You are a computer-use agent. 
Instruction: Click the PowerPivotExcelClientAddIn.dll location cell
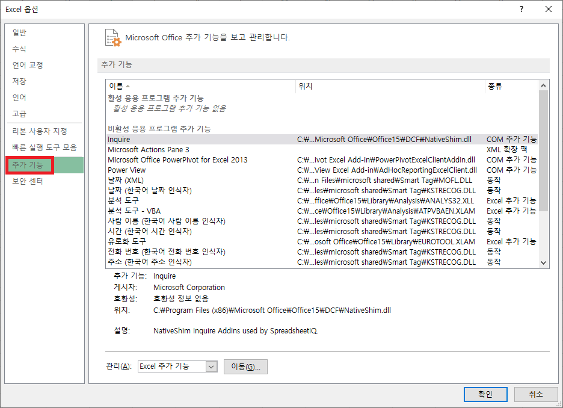(x=386, y=160)
